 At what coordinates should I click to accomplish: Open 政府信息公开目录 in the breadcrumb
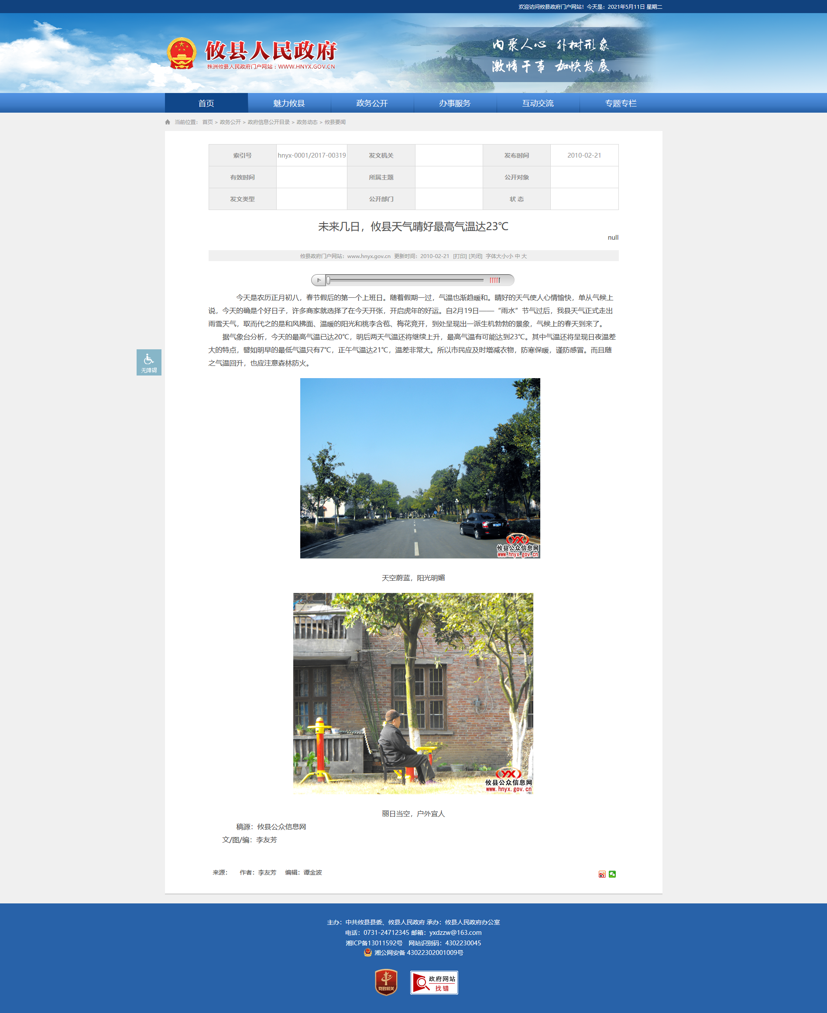pos(268,122)
